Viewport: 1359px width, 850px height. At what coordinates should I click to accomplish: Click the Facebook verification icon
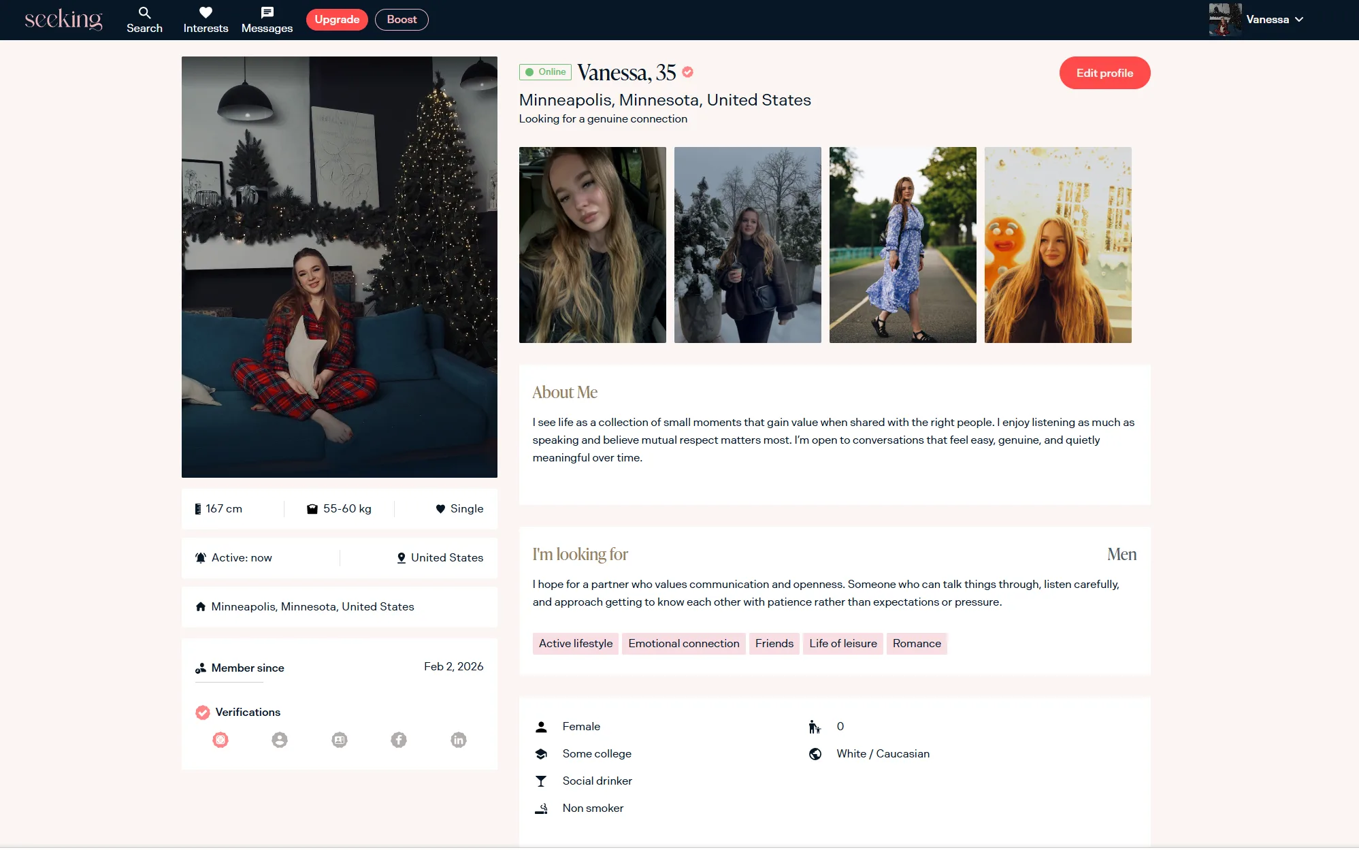[x=399, y=740]
